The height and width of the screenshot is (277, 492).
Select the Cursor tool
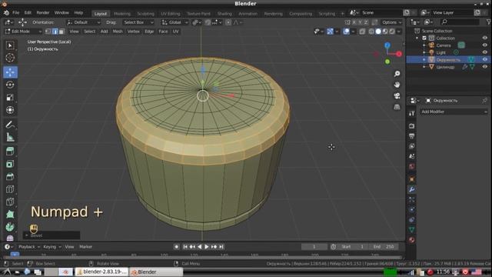coord(10,58)
